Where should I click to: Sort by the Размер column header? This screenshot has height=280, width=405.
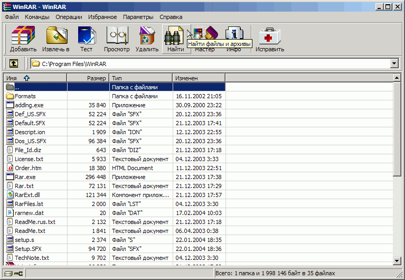click(88, 78)
